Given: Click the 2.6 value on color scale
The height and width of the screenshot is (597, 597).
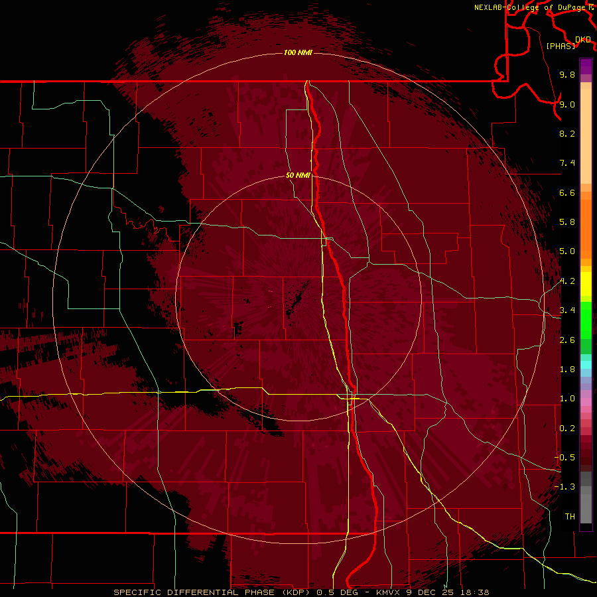Looking at the screenshot, I should pos(567,340).
